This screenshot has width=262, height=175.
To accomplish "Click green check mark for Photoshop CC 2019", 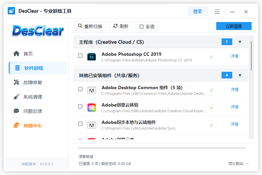I will coord(212,57).
